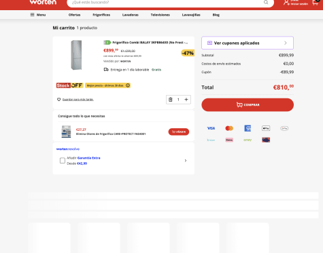Click the -47% discount badge

[x=188, y=53]
